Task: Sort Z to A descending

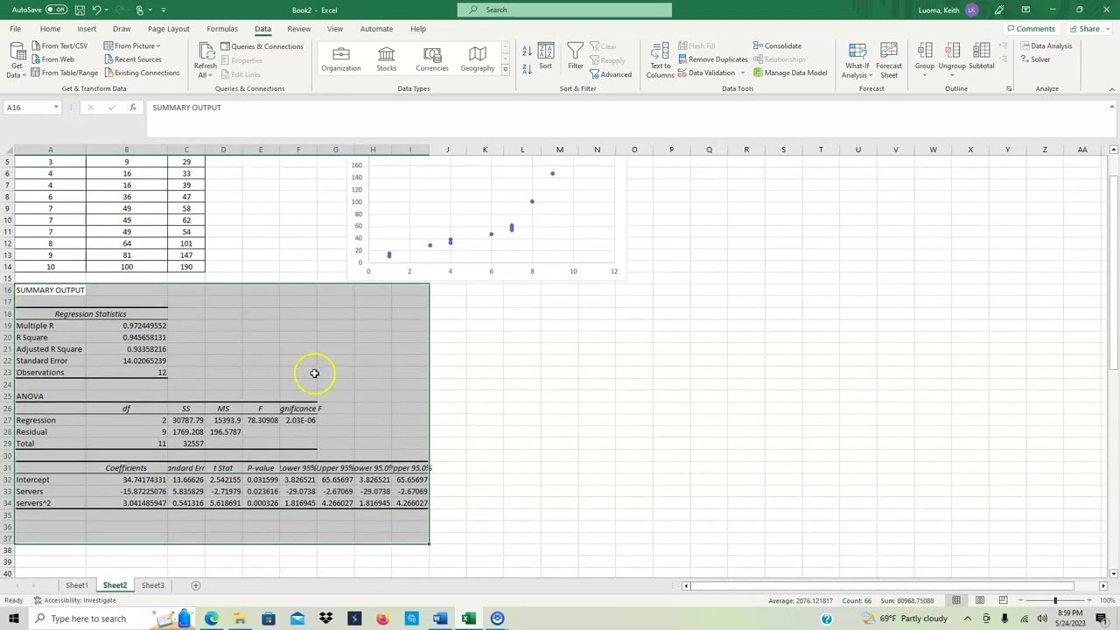Action: pyautogui.click(x=527, y=67)
